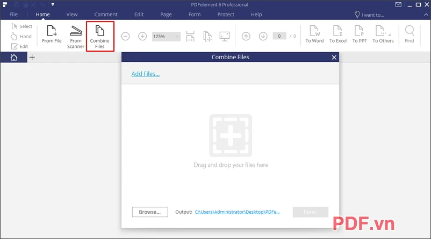Open a PDF with From File

(52, 34)
